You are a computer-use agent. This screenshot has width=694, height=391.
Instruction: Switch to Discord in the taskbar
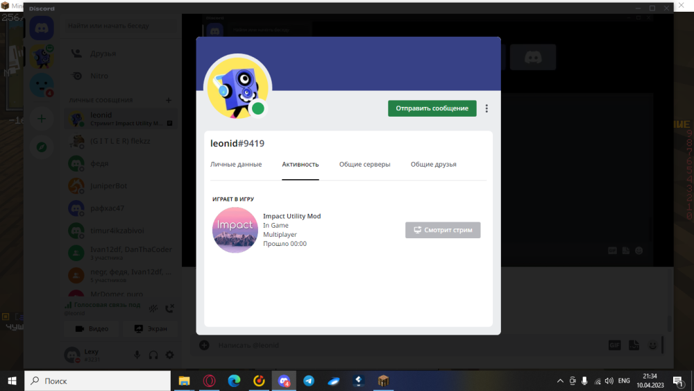point(284,381)
